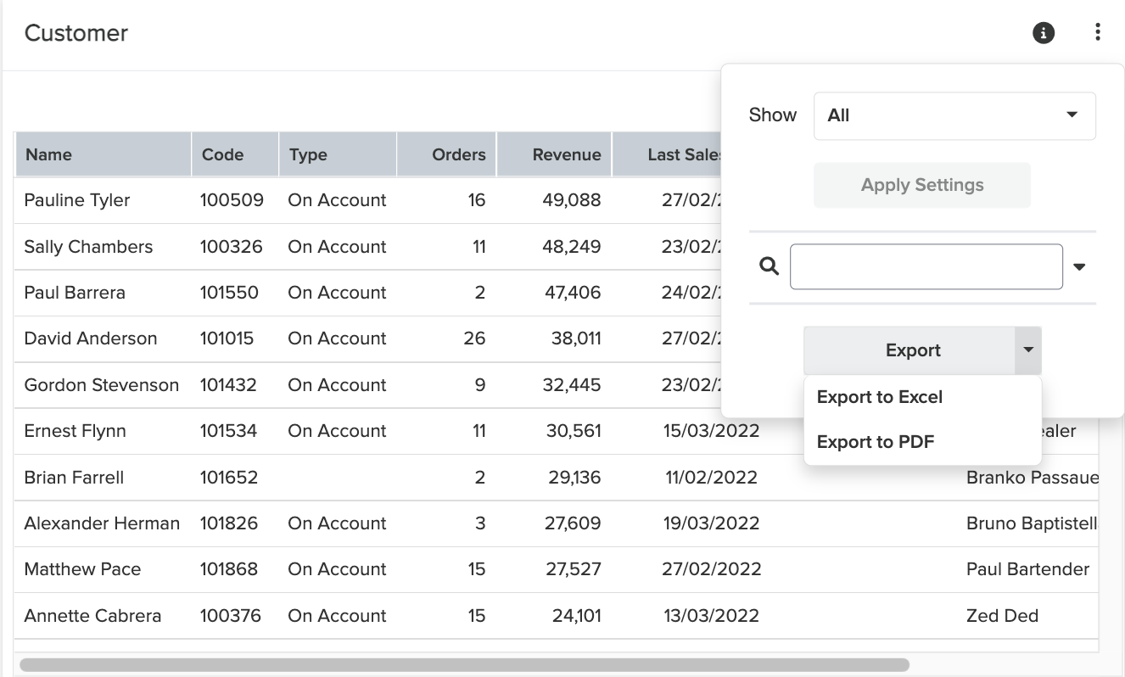Select the Pauline Tyler name cell
This screenshot has width=1125, height=677.
[x=77, y=200]
